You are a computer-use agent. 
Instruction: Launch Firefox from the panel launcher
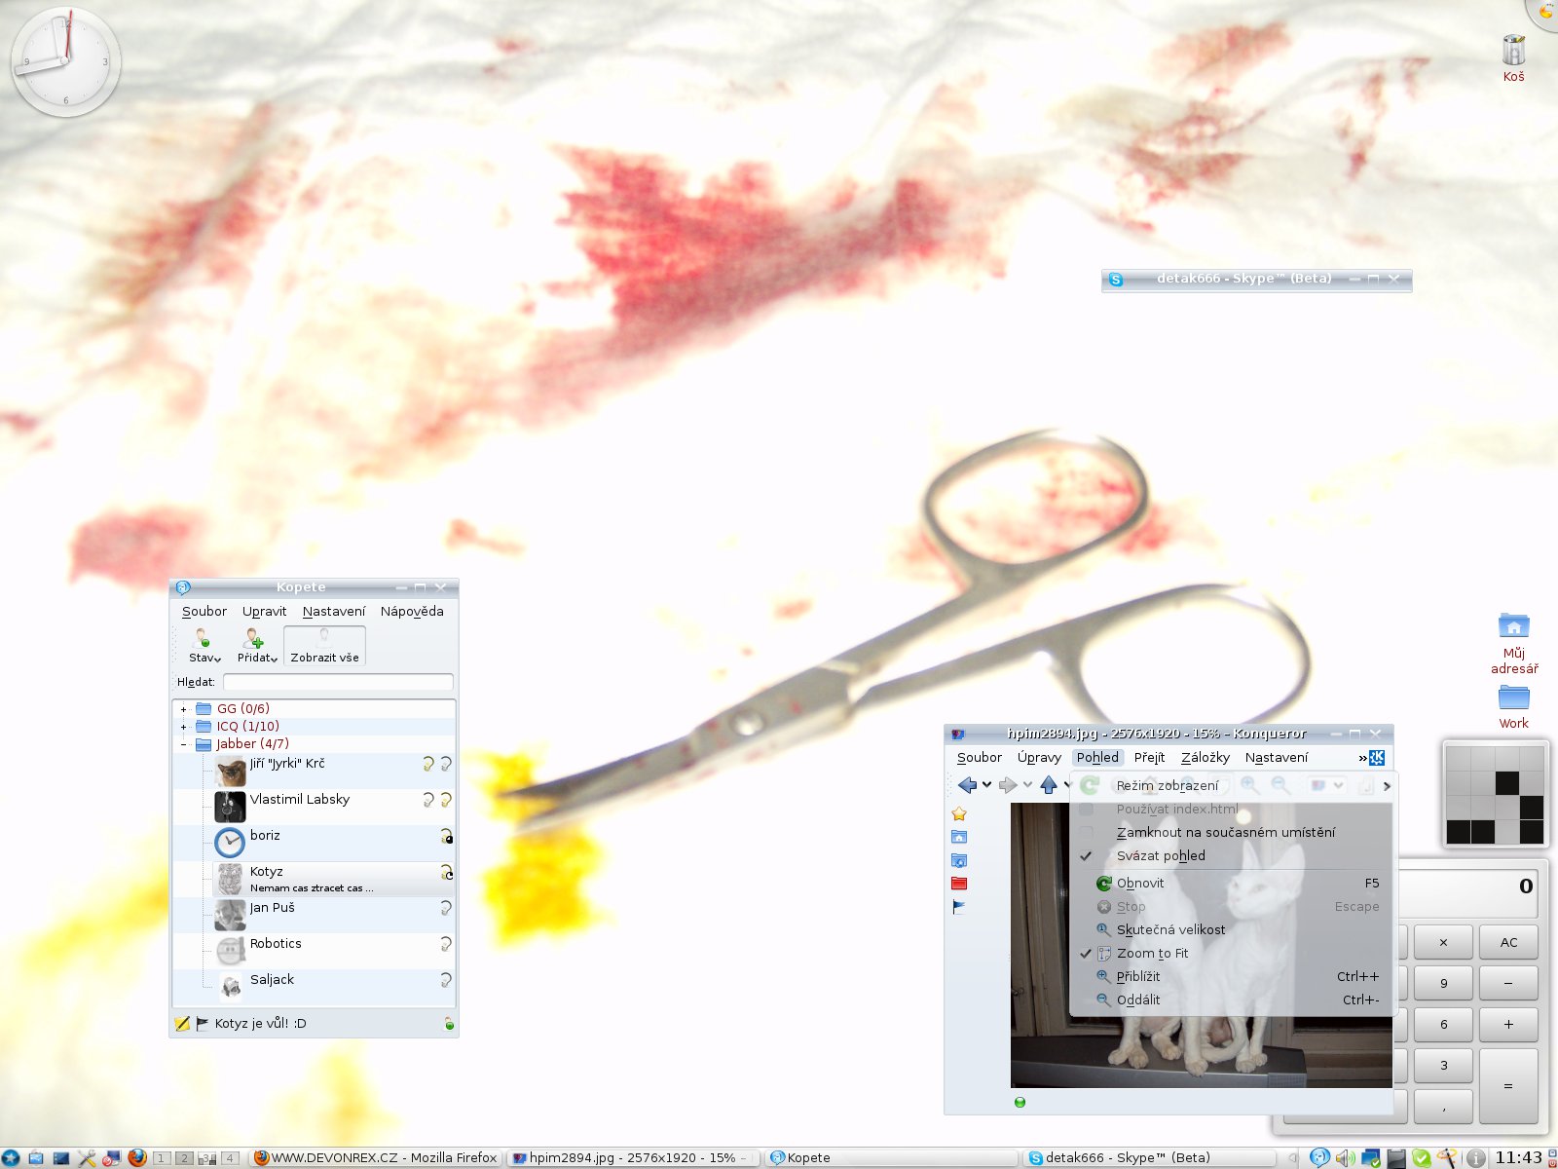pos(137,1157)
